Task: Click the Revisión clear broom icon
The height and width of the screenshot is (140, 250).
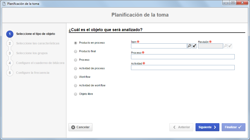Action: click(230, 46)
